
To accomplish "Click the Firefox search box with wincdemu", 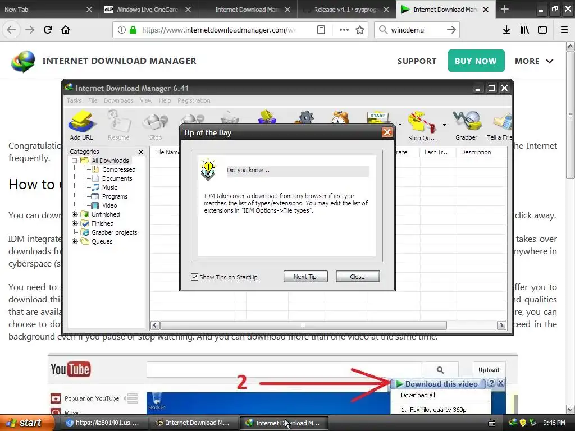I will coord(417,30).
